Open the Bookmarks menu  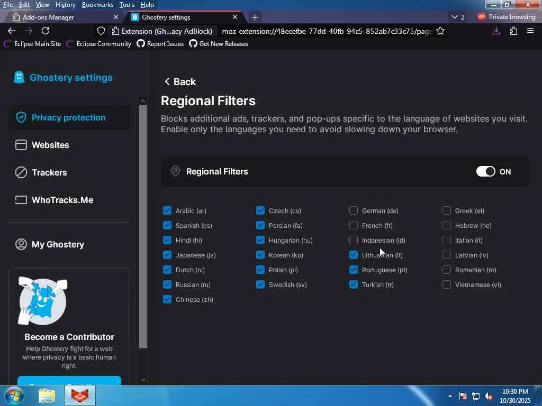click(x=97, y=5)
